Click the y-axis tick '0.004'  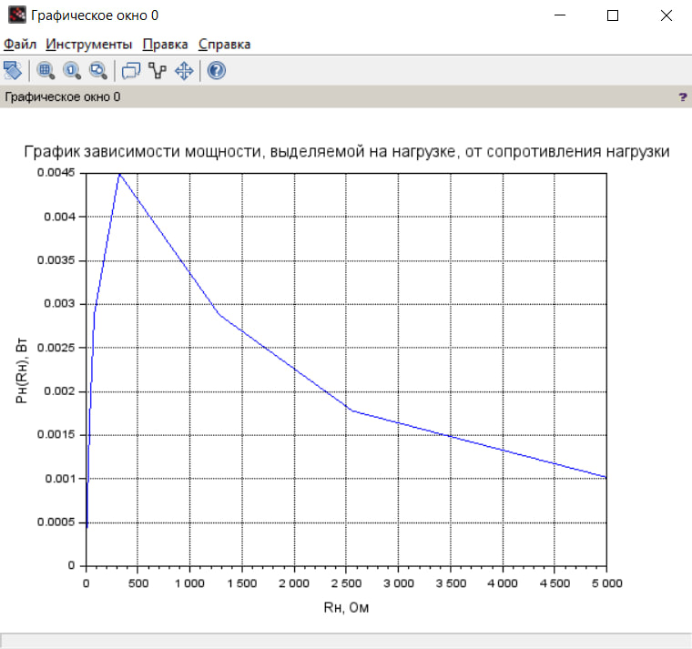tap(59, 217)
